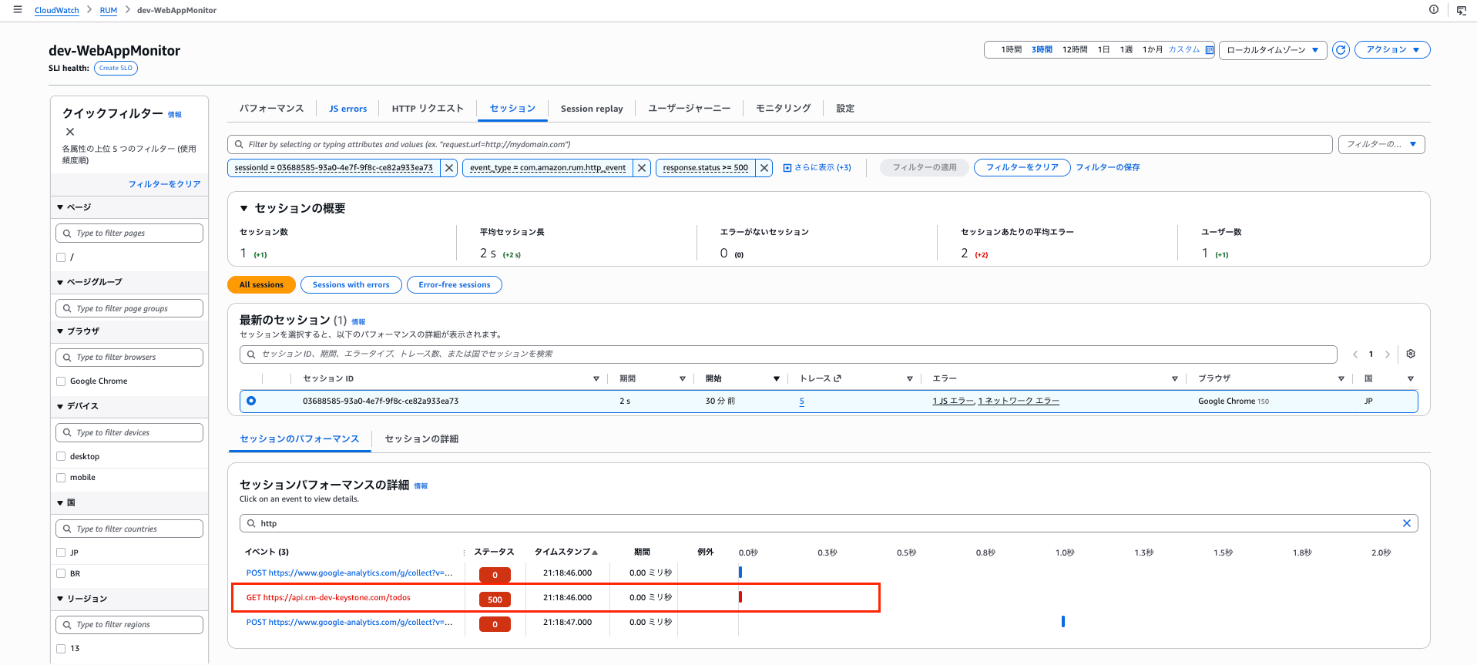Open the hamburger navigation menu
The height and width of the screenshot is (665, 1477).
click(18, 10)
